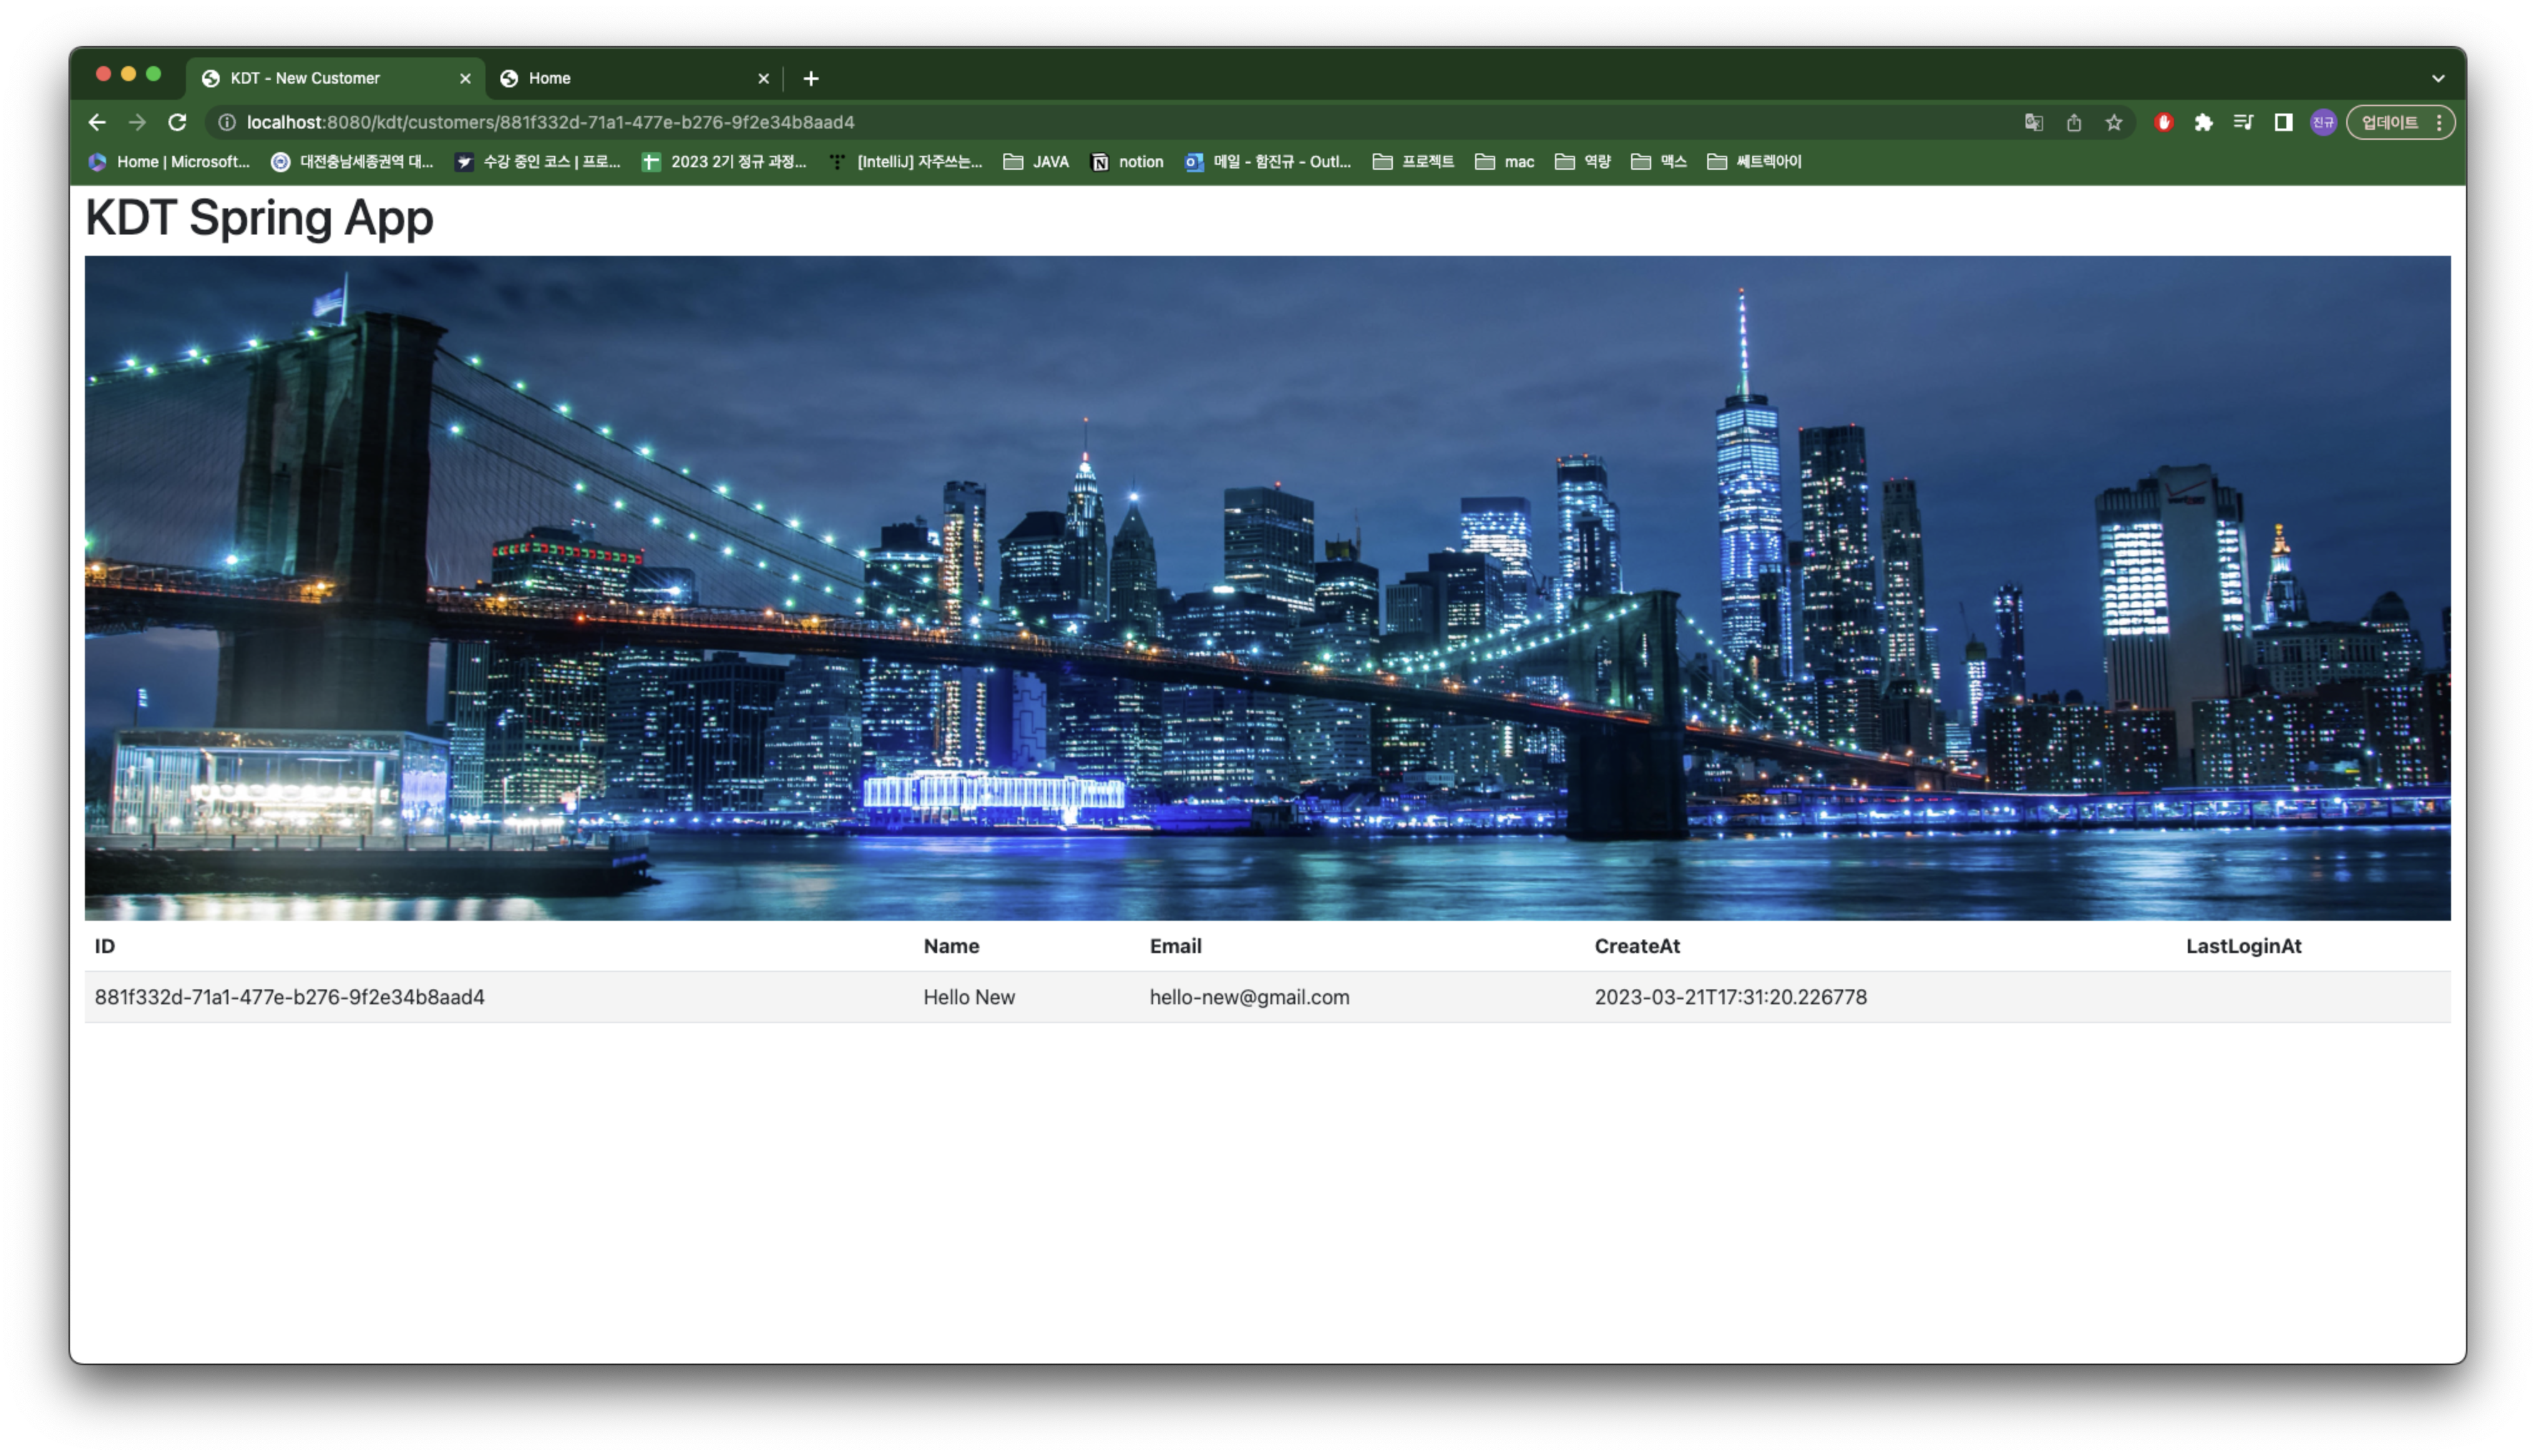Go back to previous page

tap(97, 122)
